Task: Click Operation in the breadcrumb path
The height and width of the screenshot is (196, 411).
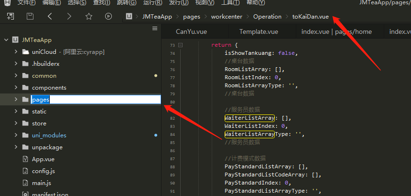Action: click(x=267, y=16)
